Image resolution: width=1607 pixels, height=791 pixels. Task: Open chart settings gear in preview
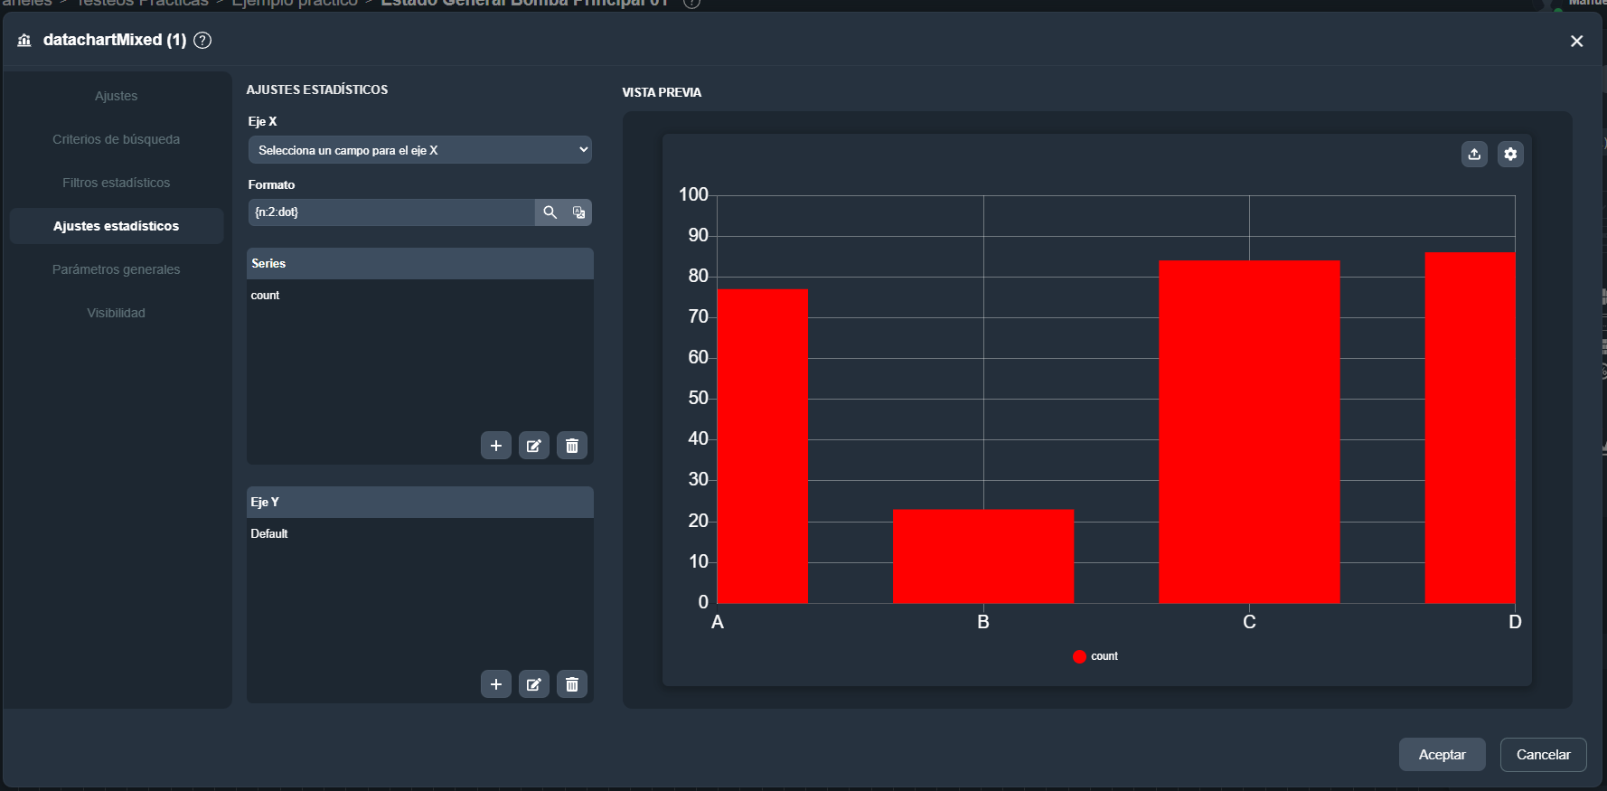1510,155
